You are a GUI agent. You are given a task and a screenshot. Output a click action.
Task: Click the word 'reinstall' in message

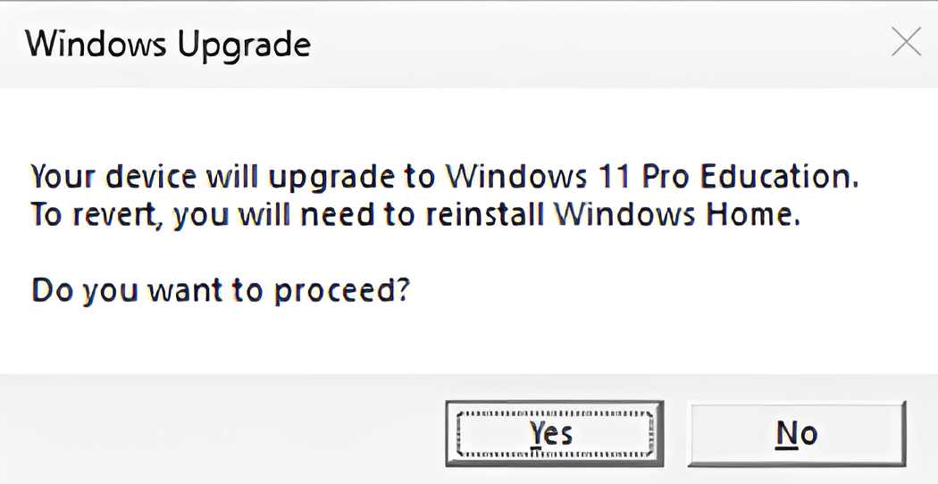(x=484, y=215)
